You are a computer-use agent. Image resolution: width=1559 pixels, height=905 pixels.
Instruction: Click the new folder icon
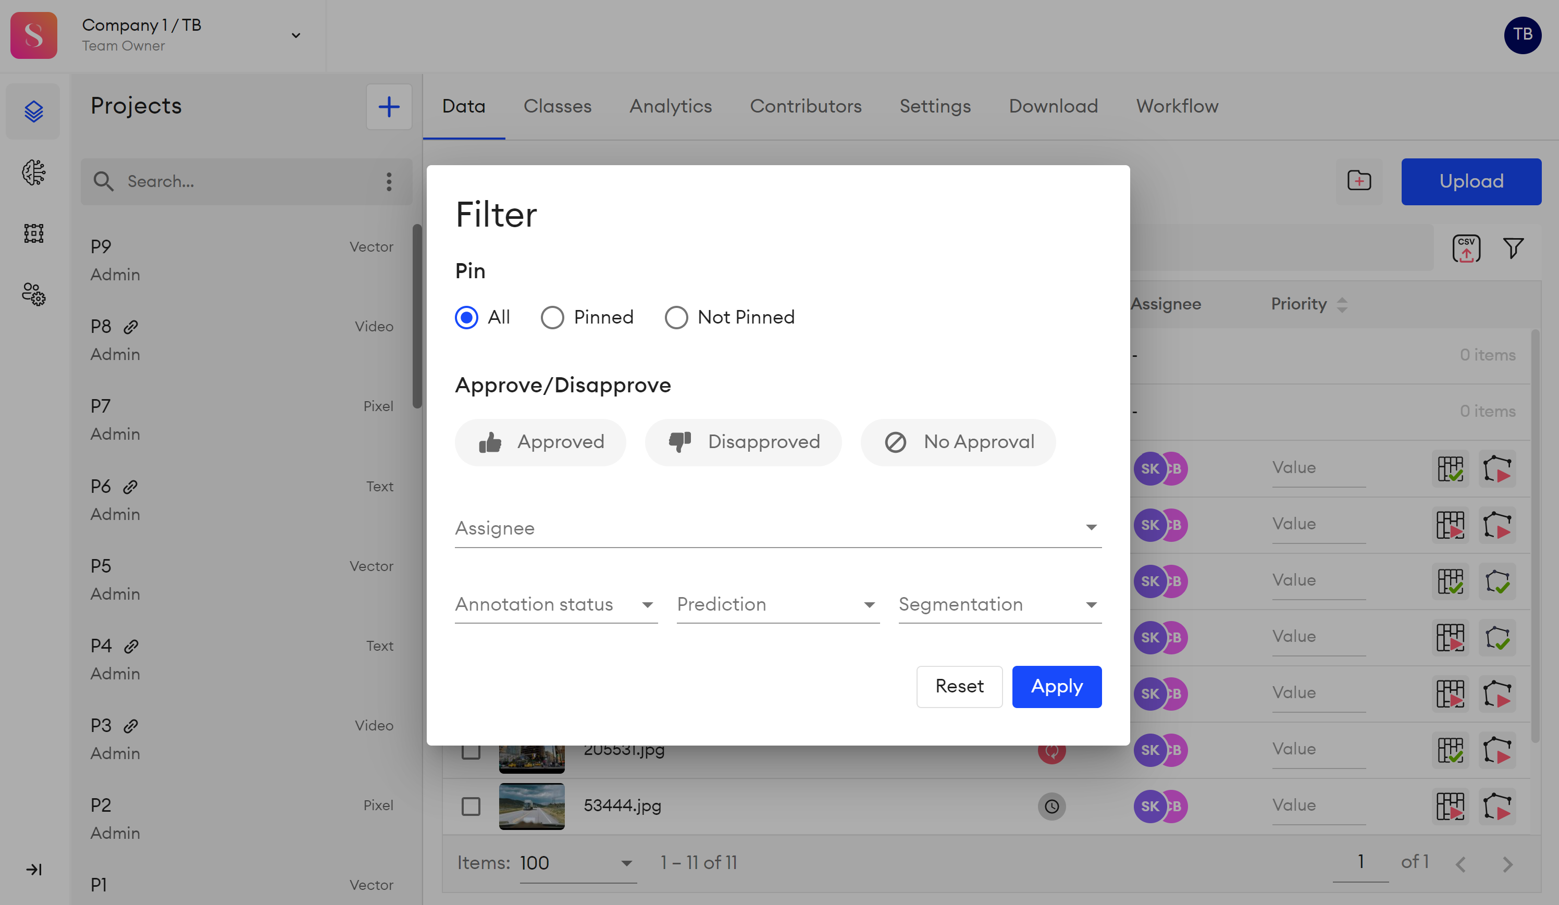1359,181
